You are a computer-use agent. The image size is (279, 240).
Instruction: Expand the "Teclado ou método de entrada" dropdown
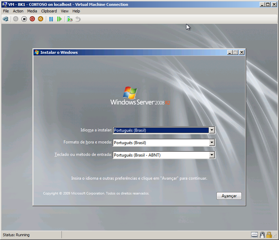click(212, 155)
